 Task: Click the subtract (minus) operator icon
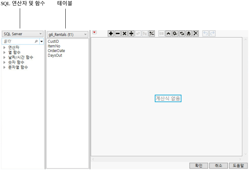(x=118, y=33)
